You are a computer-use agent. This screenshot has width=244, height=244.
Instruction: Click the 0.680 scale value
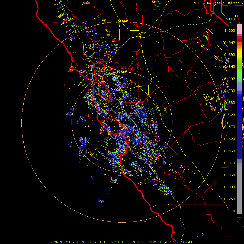click(x=230, y=103)
